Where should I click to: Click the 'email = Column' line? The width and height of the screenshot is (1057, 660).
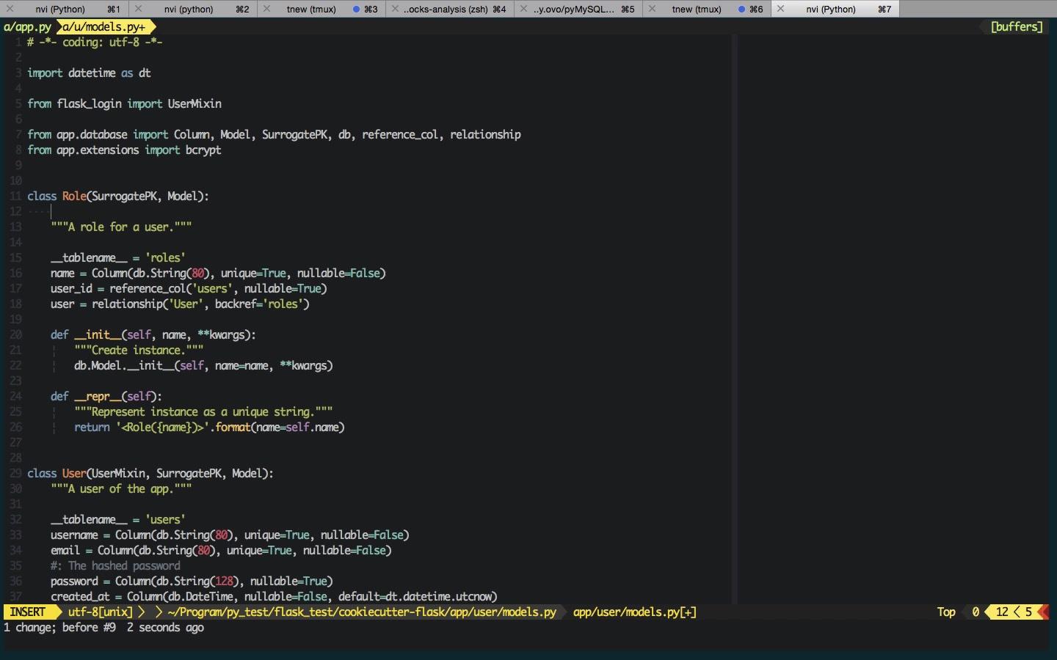point(221,551)
